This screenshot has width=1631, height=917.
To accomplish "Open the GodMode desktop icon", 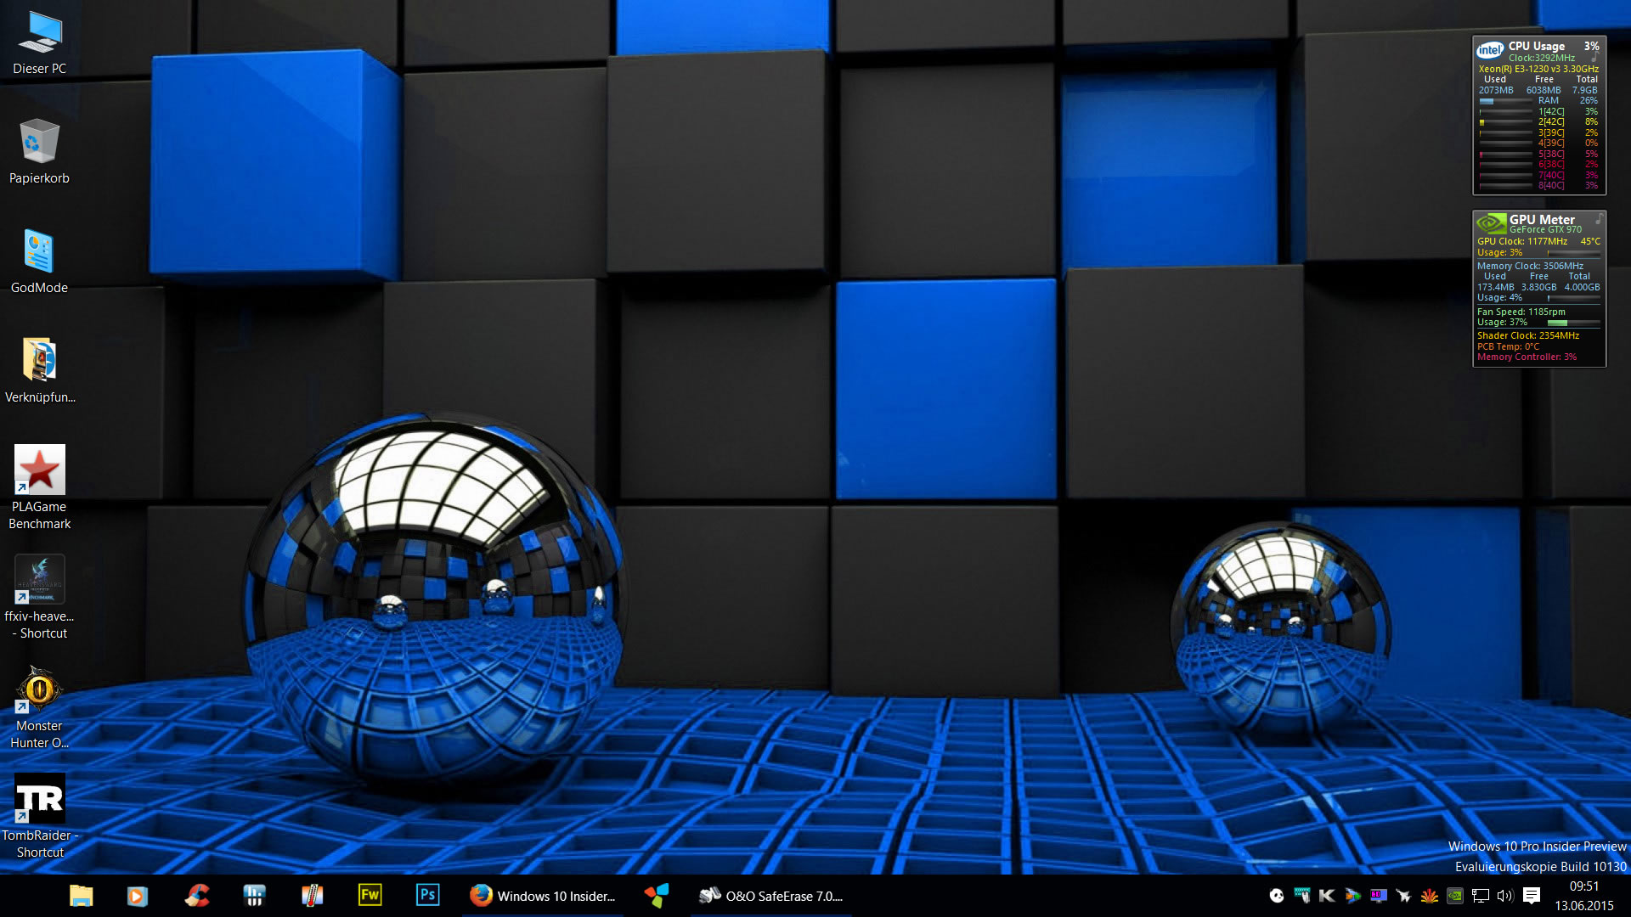I will 39,252.
